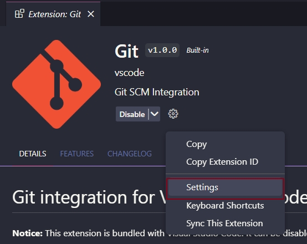Image resolution: width=307 pixels, height=244 pixels.
Task: Open Settings from the context menu
Action: click(x=225, y=187)
